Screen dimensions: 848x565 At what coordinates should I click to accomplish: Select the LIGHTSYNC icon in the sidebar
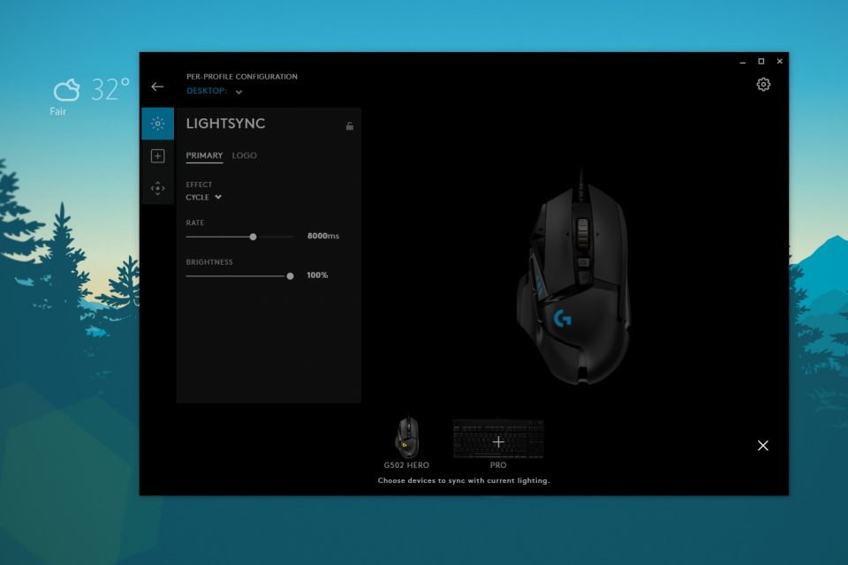(157, 124)
